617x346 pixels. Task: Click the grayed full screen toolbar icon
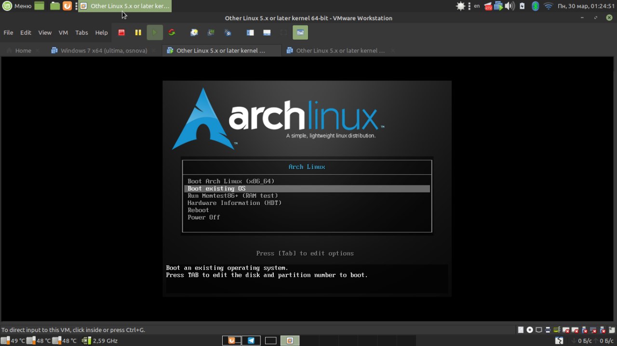[x=283, y=33]
